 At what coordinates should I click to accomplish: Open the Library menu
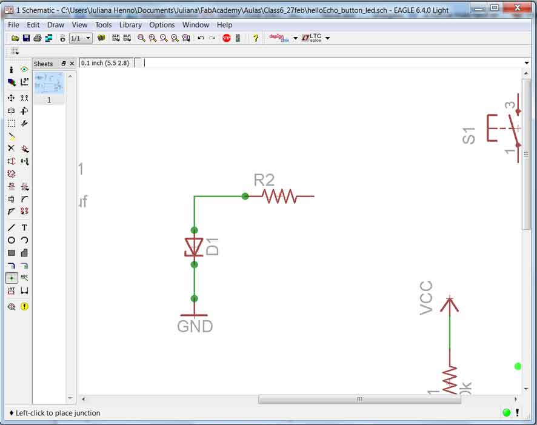pyautogui.click(x=130, y=25)
